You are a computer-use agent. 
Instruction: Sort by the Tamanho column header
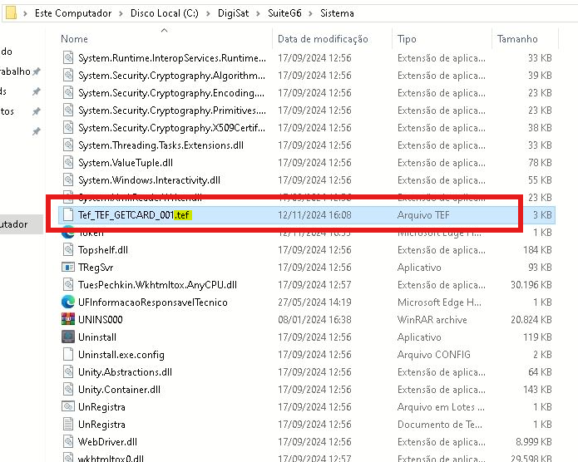coord(517,39)
